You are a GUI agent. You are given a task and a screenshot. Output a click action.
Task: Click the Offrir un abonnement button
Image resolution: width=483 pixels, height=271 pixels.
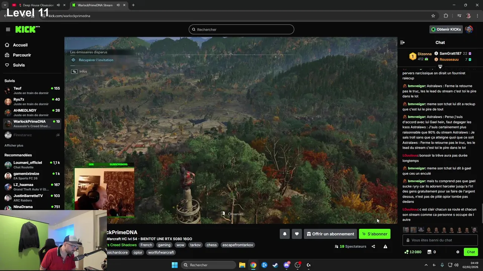[x=331, y=234]
